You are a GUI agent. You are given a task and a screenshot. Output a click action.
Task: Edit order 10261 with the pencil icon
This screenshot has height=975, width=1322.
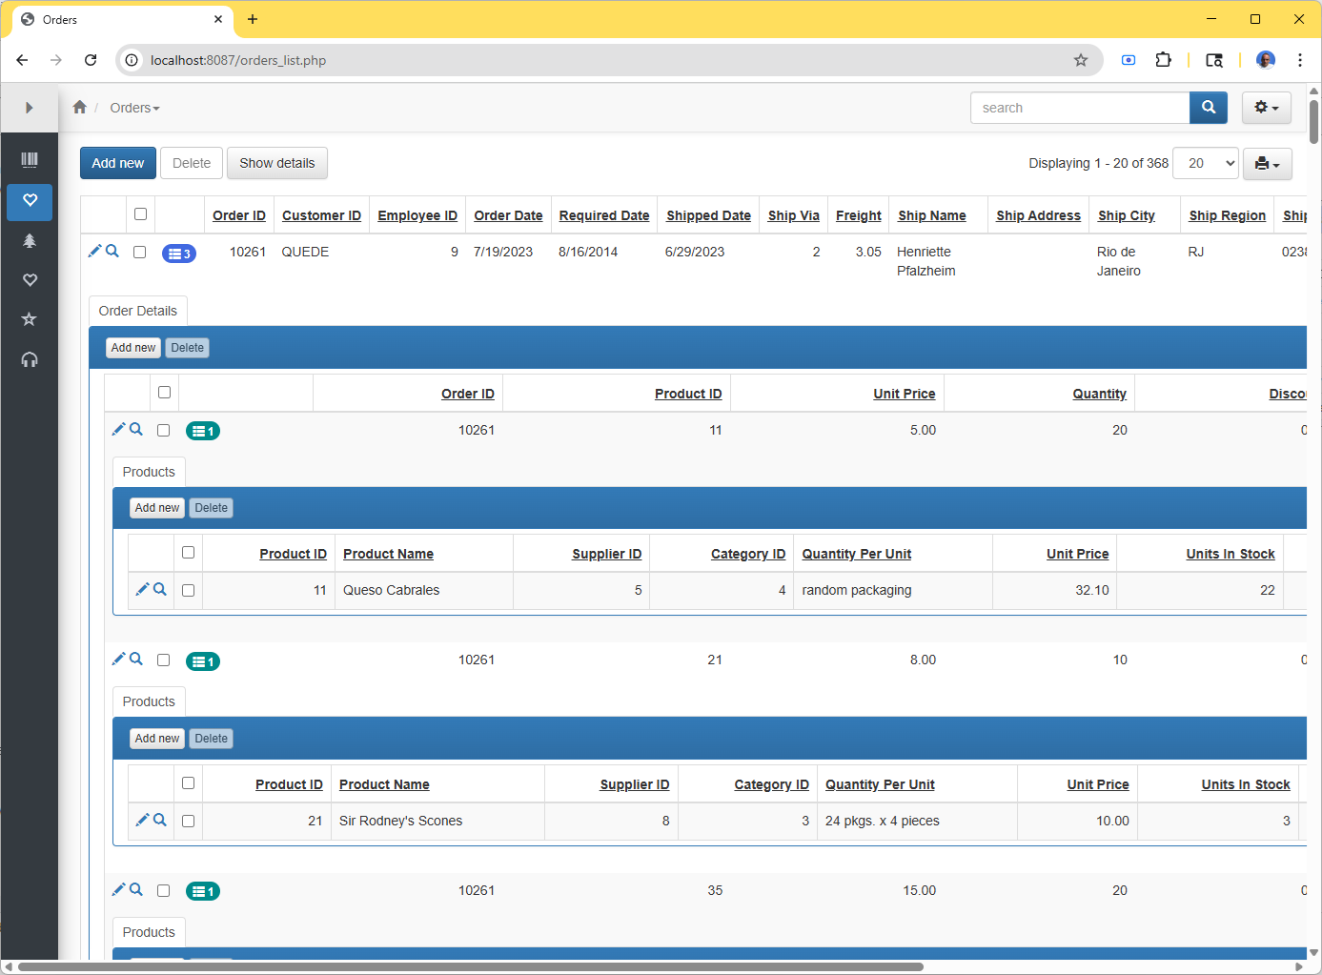coord(94,252)
